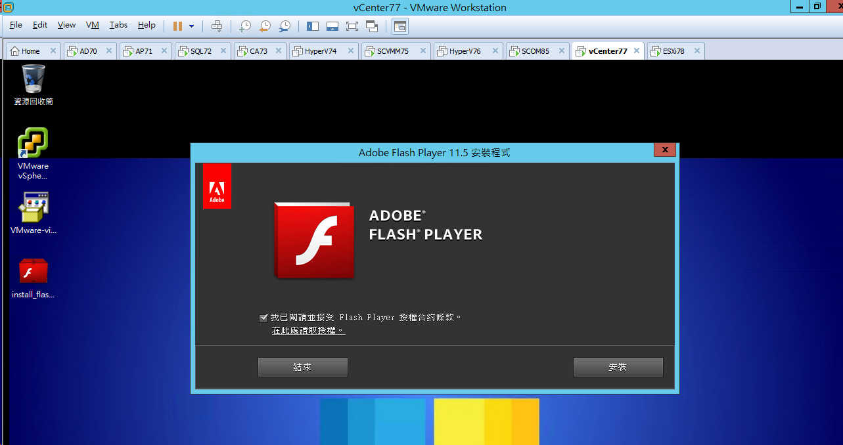The width and height of the screenshot is (843, 445).
Task: Revert VM to snapshot icon
Action: click(265, 26)
